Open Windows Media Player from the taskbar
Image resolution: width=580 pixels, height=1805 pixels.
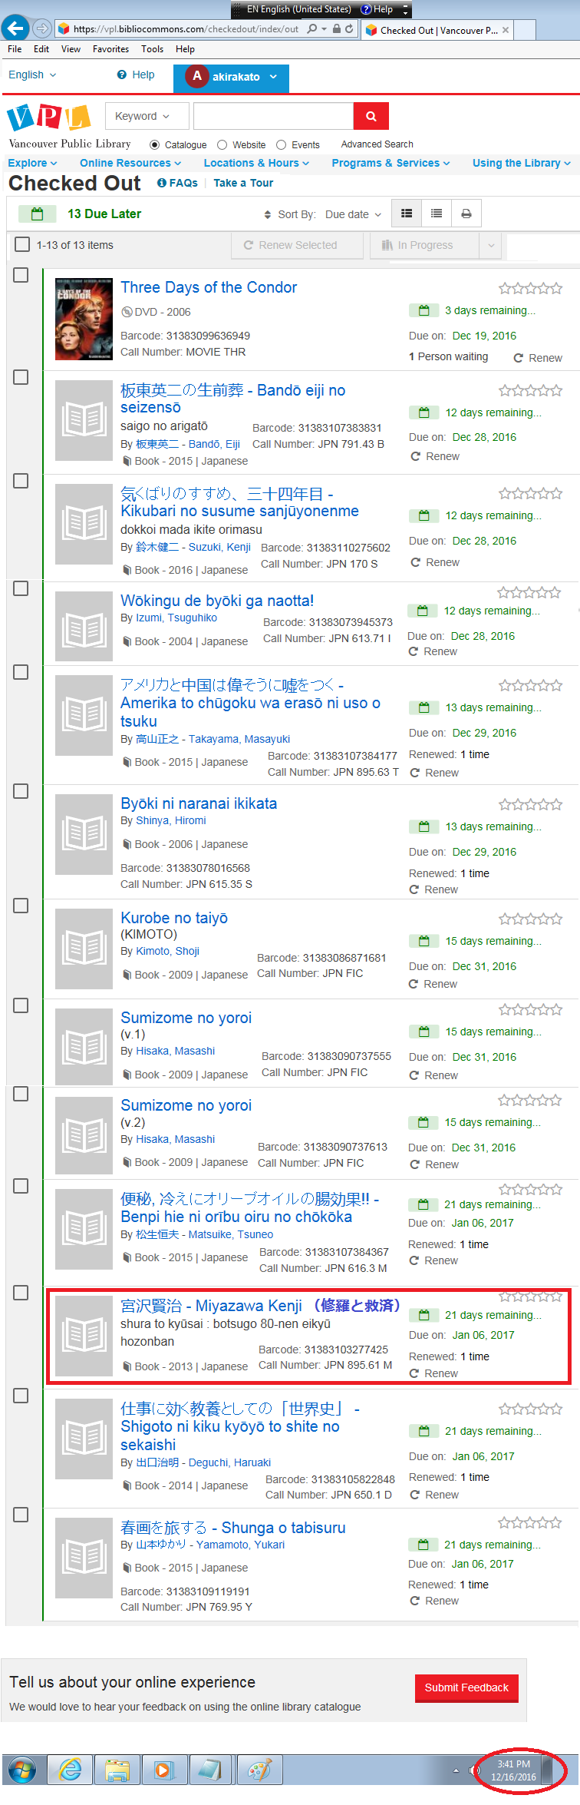(x=163, y=1771)
